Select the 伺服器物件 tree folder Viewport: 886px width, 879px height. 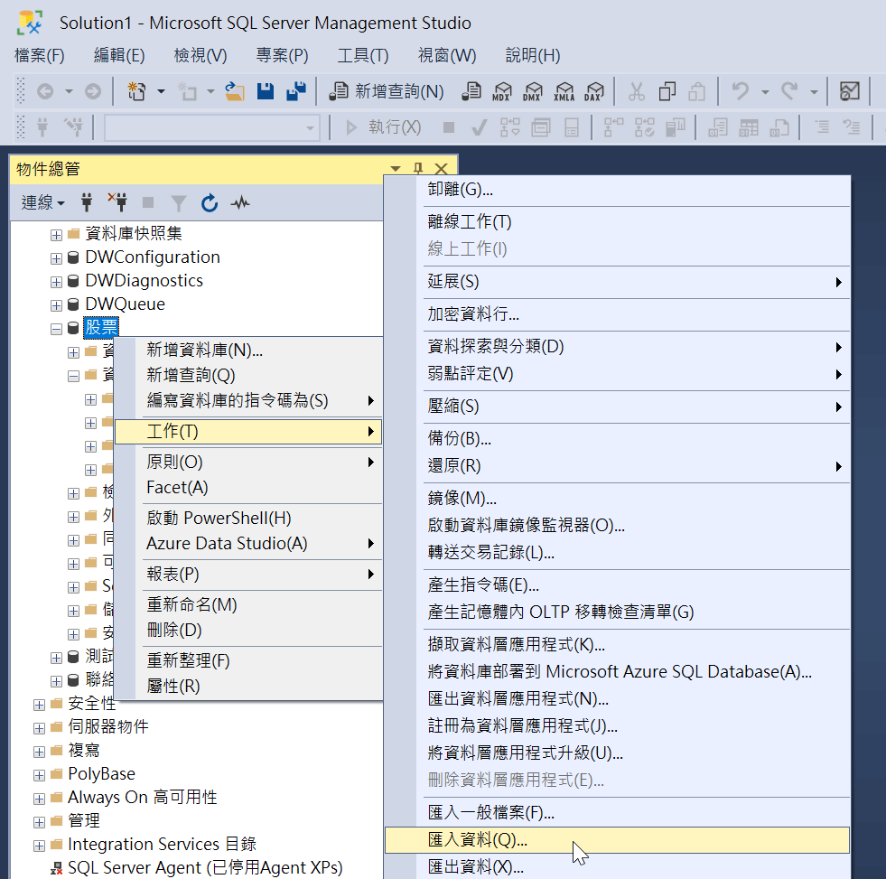(107, 726)
